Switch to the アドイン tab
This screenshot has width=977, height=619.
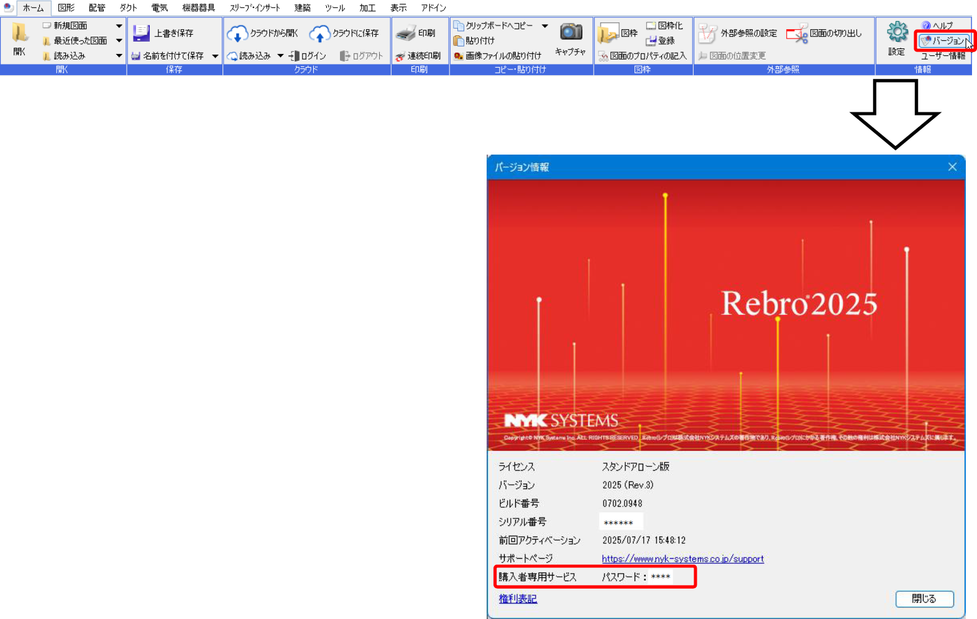[434, 8]
